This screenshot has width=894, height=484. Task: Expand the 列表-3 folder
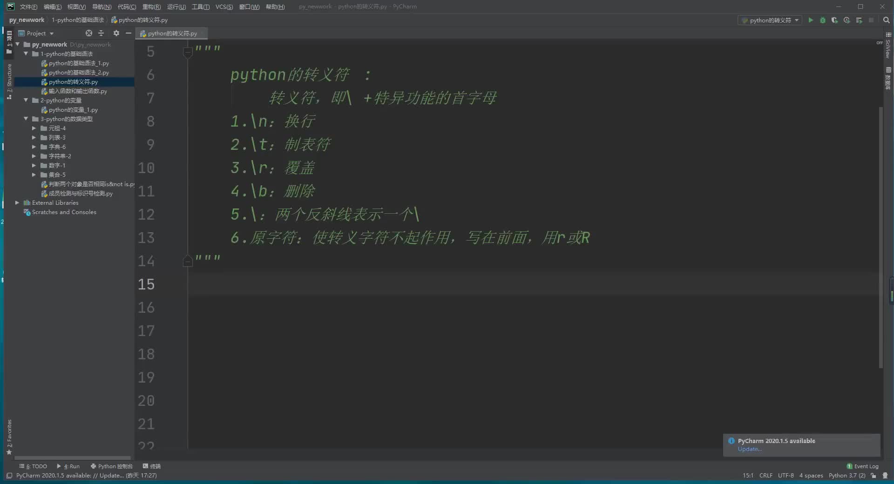click(34, 137)
